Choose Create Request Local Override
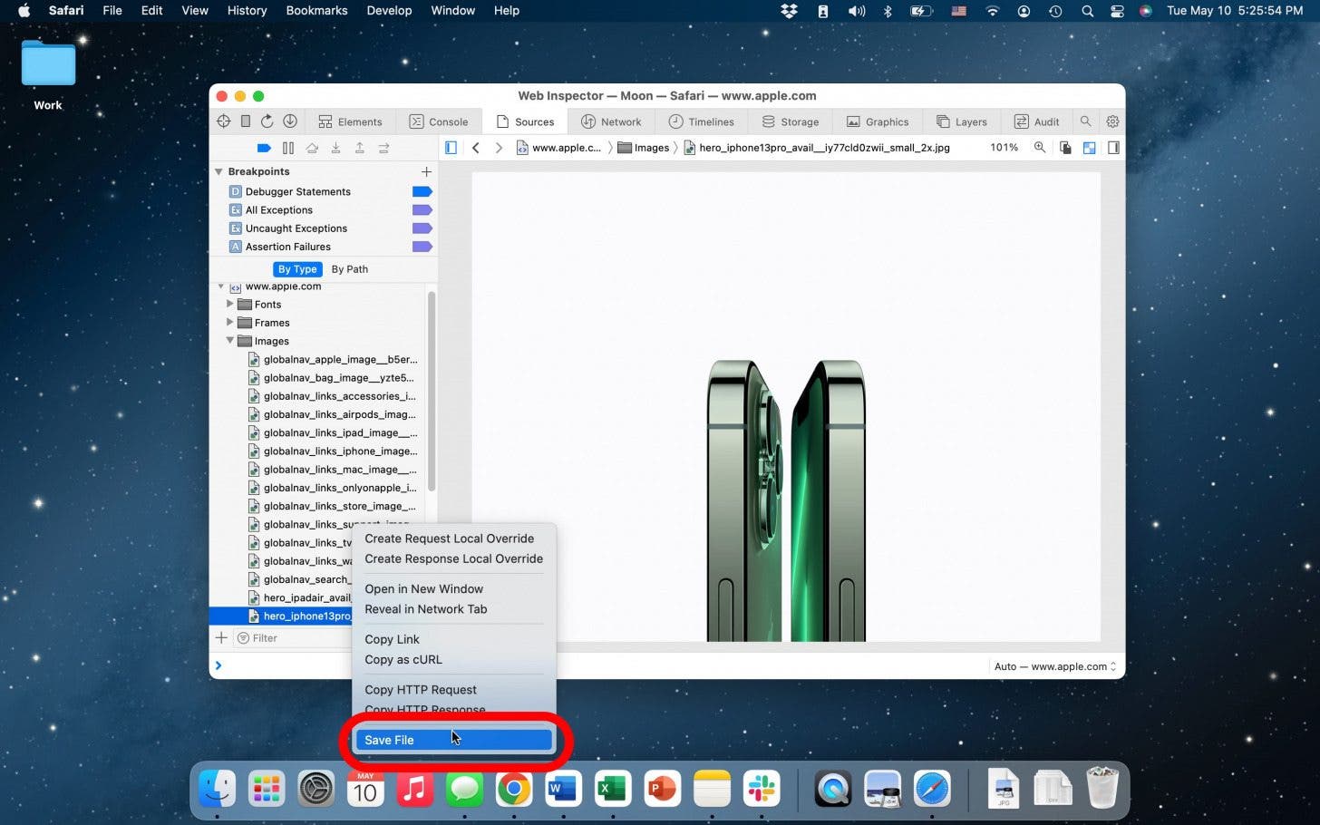Image resolution: width=1320 pixels, height=825 pixels. tap(449, 539)
